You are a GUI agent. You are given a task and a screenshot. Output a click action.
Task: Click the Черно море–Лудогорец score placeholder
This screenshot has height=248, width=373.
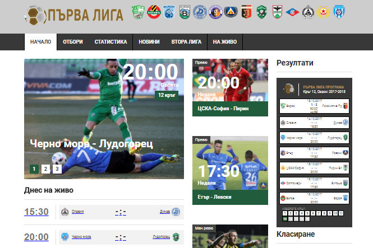tap(121, 237)
